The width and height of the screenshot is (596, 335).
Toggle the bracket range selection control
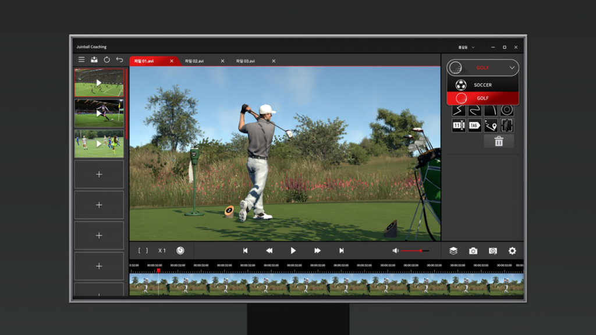(x=143, y=251)
